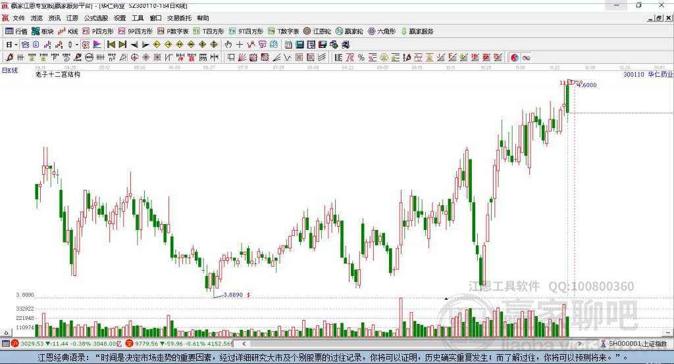Open the 窗口 menu
This screenshot has height=364, width=674.
click(155, 18)
